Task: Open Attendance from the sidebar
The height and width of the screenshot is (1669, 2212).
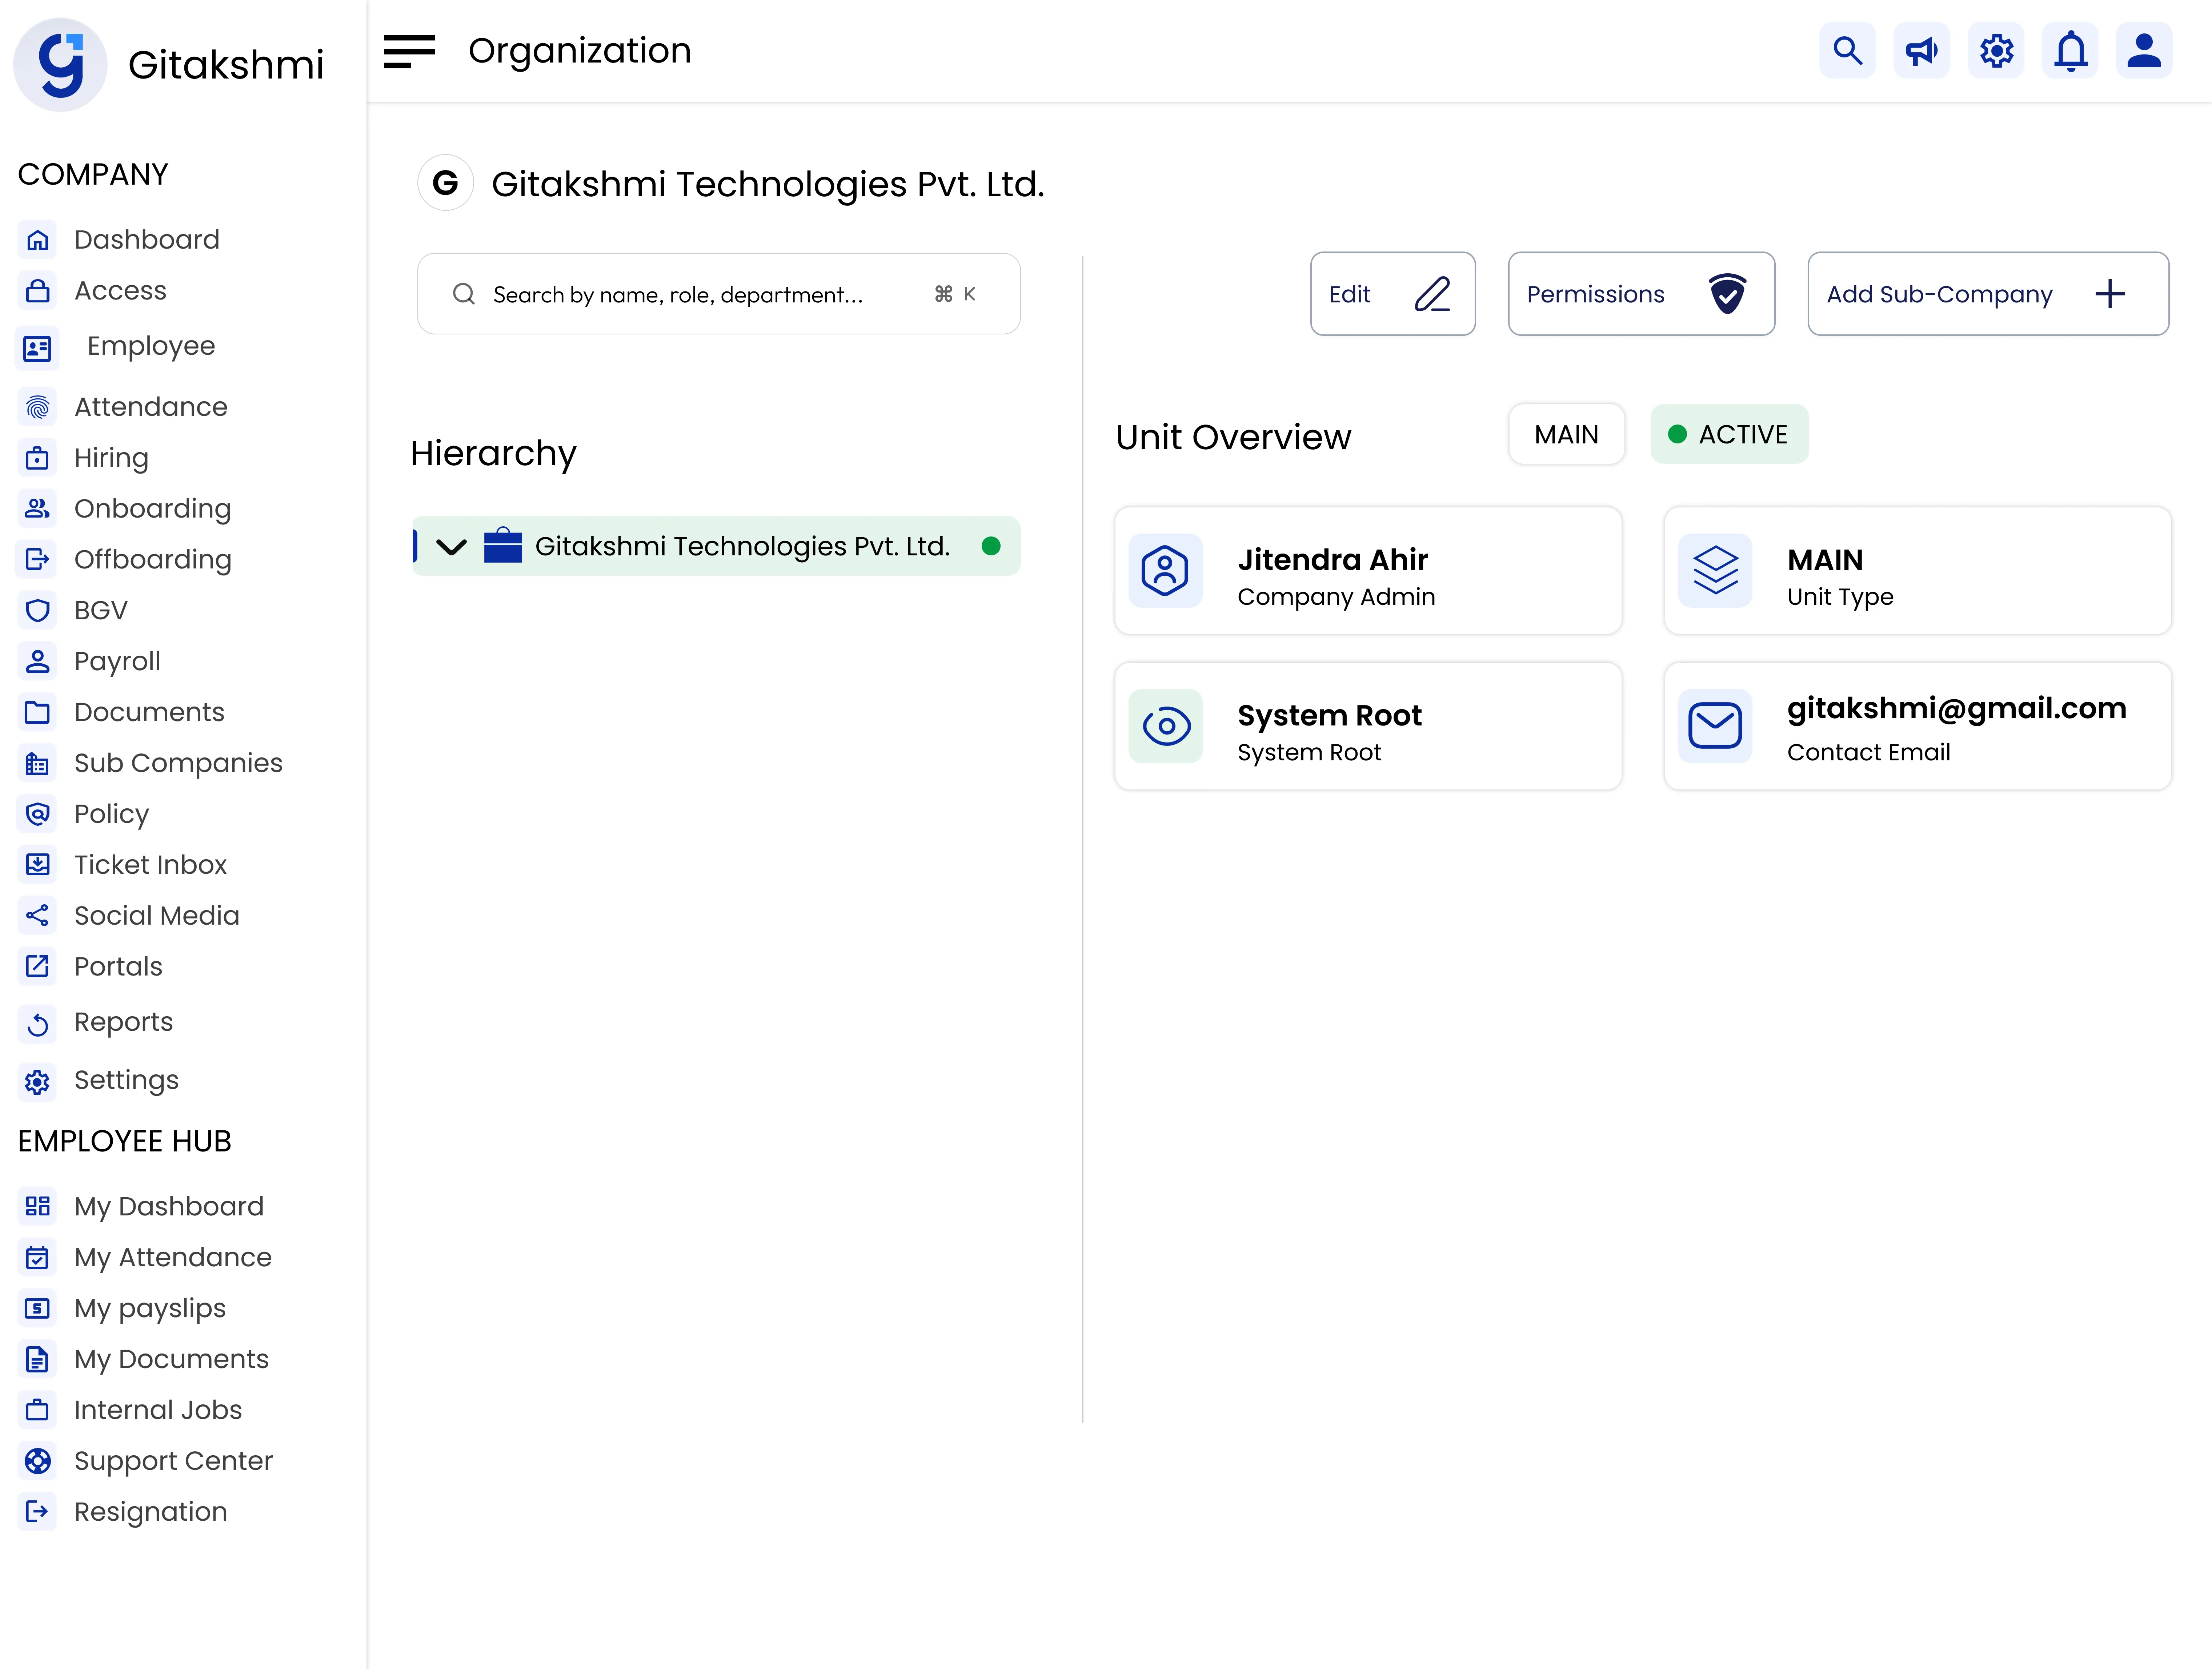Action: (x=151, y=407)
